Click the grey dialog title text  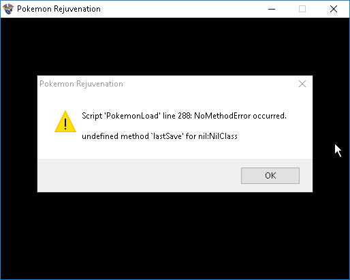pyautogui.click(x=81, y=84)
